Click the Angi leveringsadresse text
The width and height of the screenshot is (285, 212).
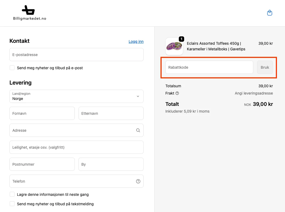tap(254, 93)
